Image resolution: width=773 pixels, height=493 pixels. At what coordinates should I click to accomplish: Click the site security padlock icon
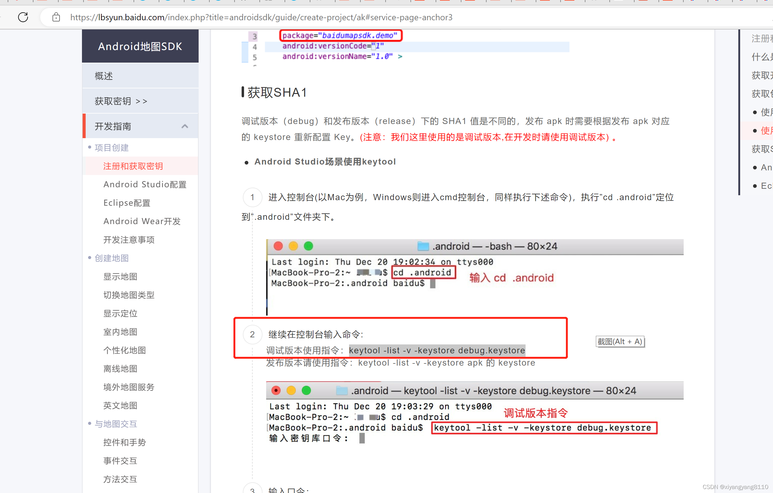tap(56, 17)
